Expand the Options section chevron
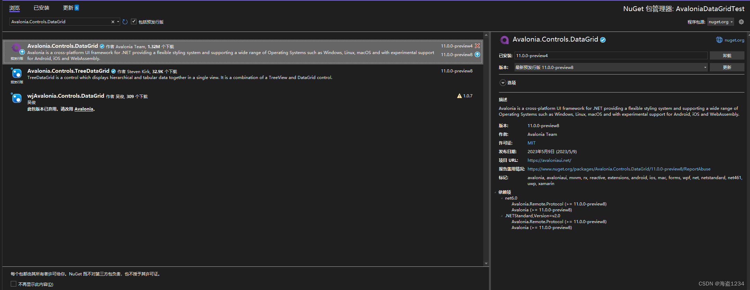This screenshot has height=290, width=750. pos(503,82)
